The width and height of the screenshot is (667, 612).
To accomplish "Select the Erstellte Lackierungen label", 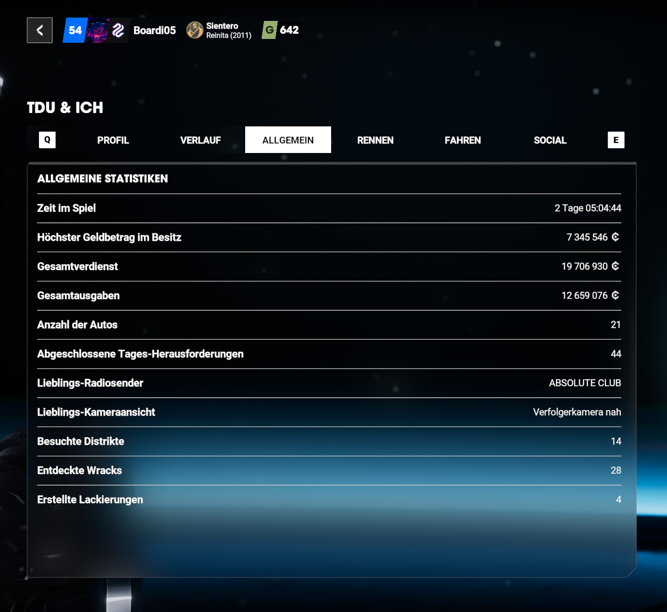I will pyautogui.click(x=90, y=499).
